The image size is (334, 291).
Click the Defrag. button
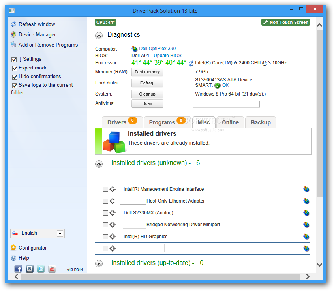(x=147, y=83)
